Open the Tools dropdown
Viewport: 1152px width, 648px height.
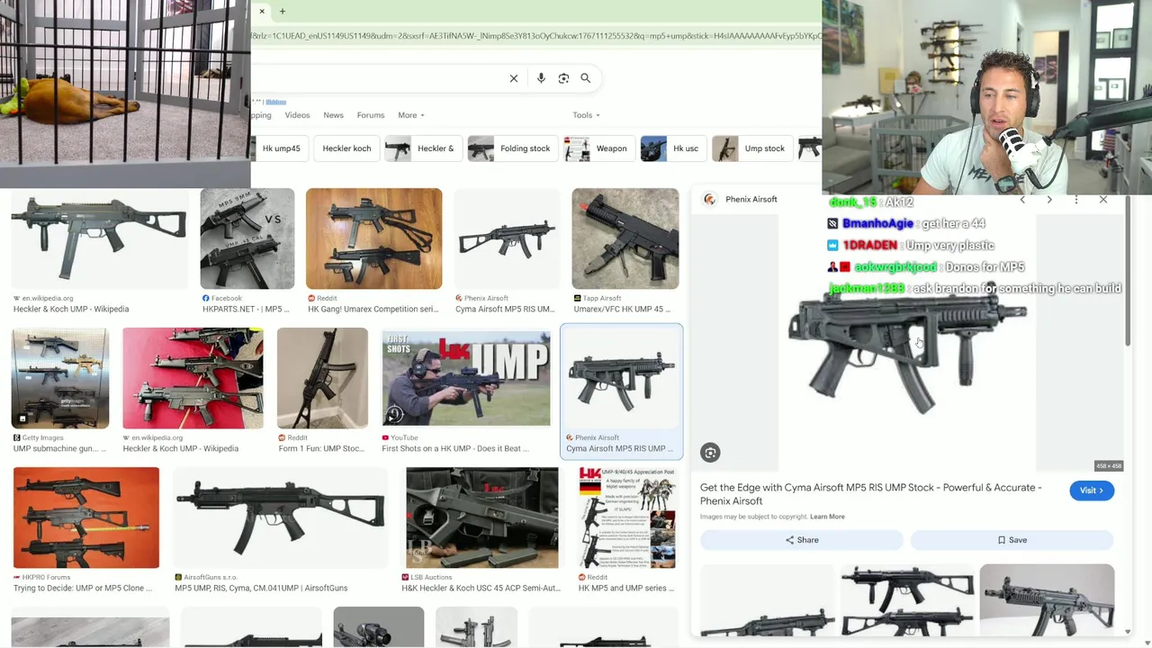(586, 115)
